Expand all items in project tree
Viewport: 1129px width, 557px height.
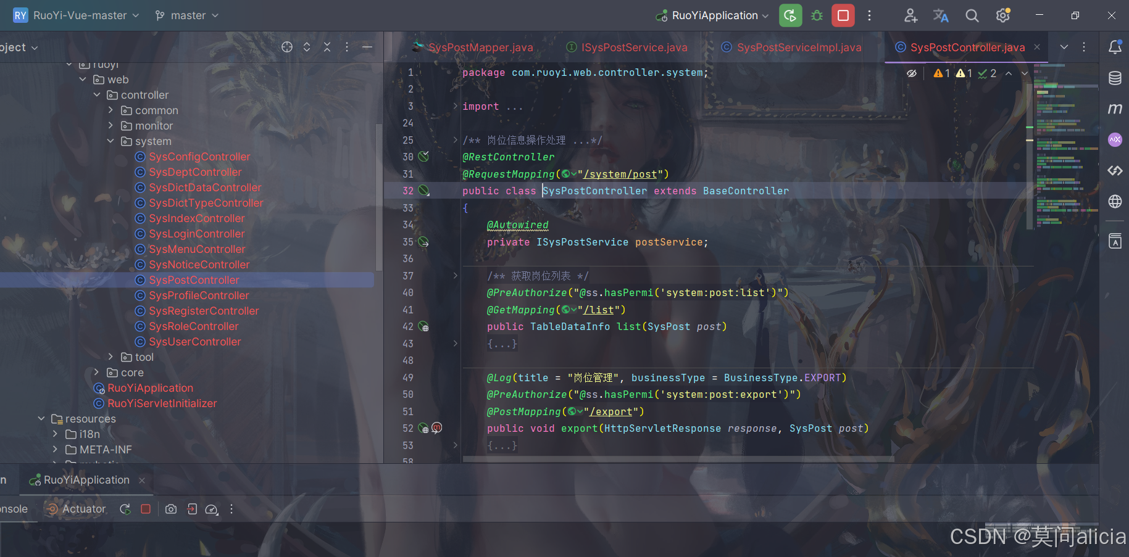pos(307,47)
